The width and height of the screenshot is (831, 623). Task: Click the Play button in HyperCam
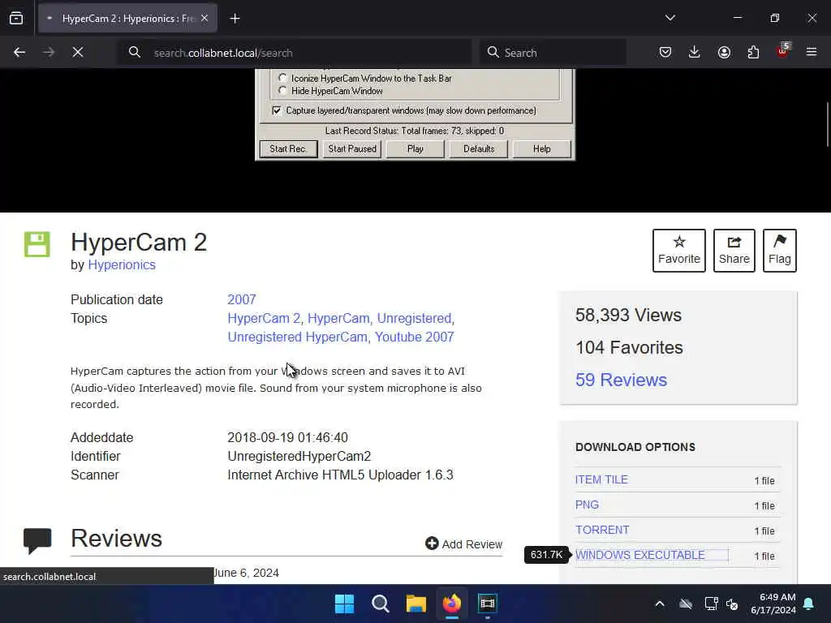click(x=415, y=149)
